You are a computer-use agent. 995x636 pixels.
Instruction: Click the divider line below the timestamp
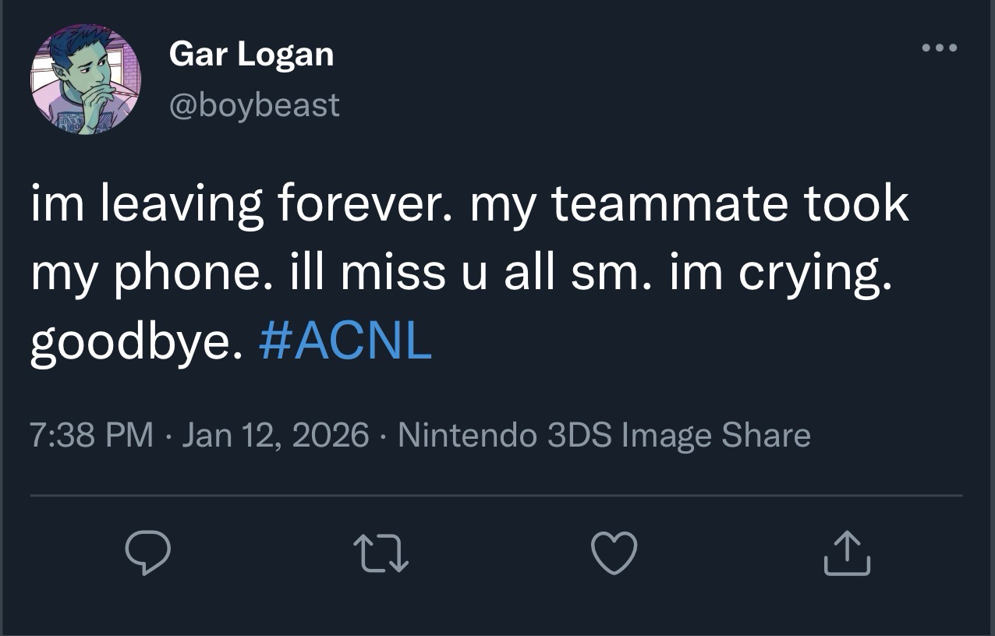(496, 495)
